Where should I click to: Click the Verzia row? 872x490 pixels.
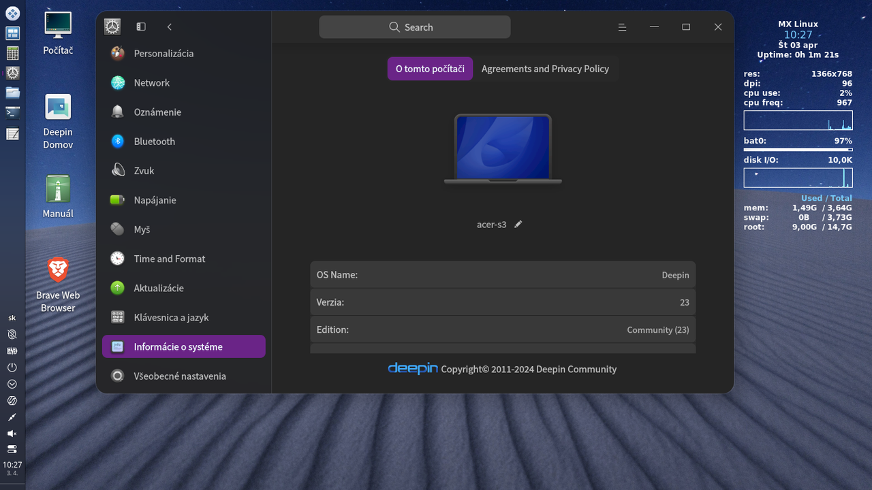point(503,301)
